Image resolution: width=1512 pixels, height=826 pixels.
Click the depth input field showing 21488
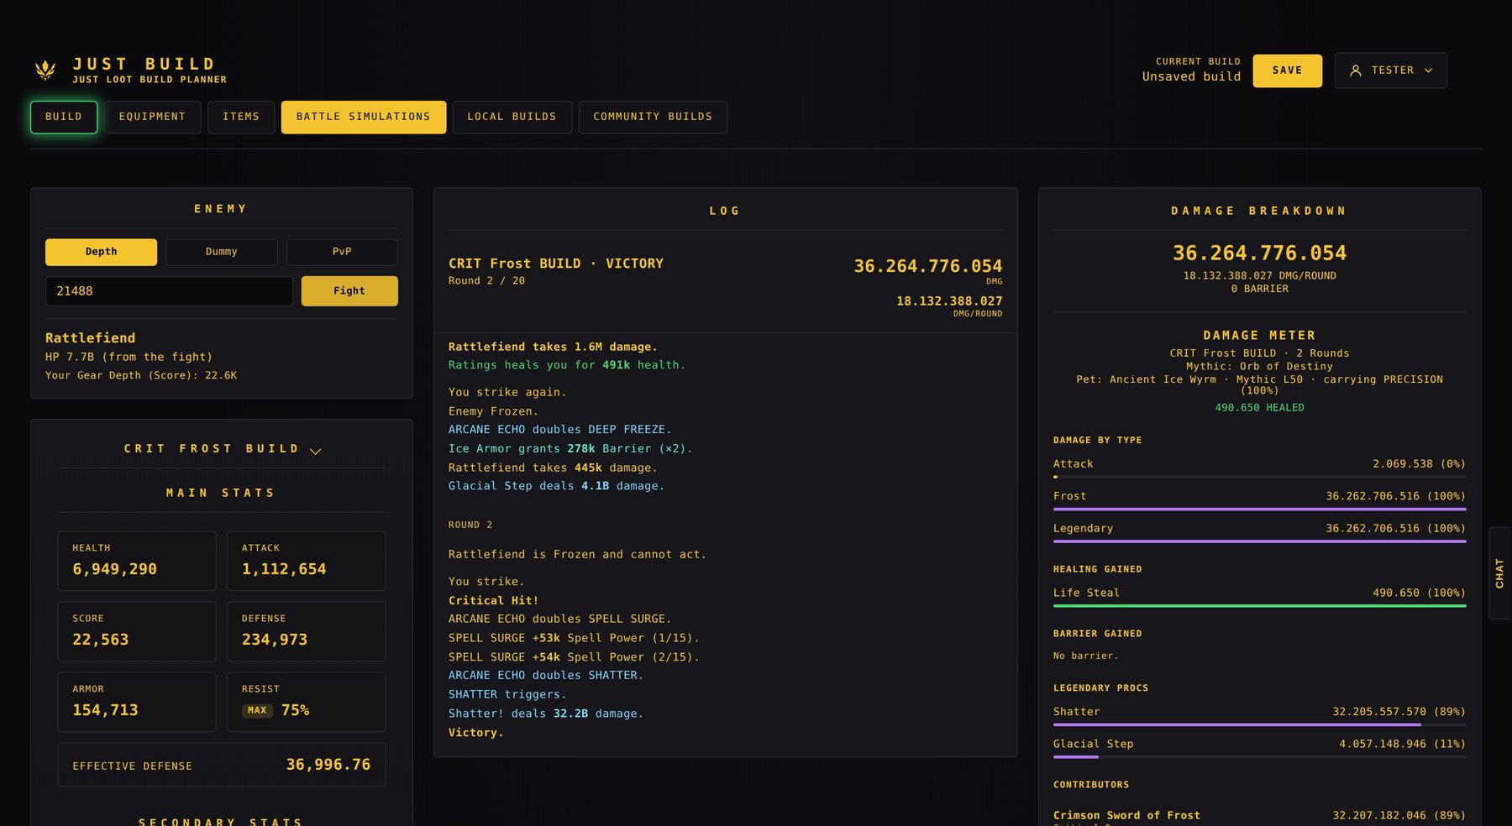tap(169, 291)
